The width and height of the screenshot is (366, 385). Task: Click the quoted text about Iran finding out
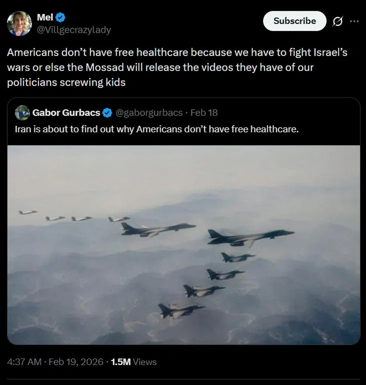156,130
